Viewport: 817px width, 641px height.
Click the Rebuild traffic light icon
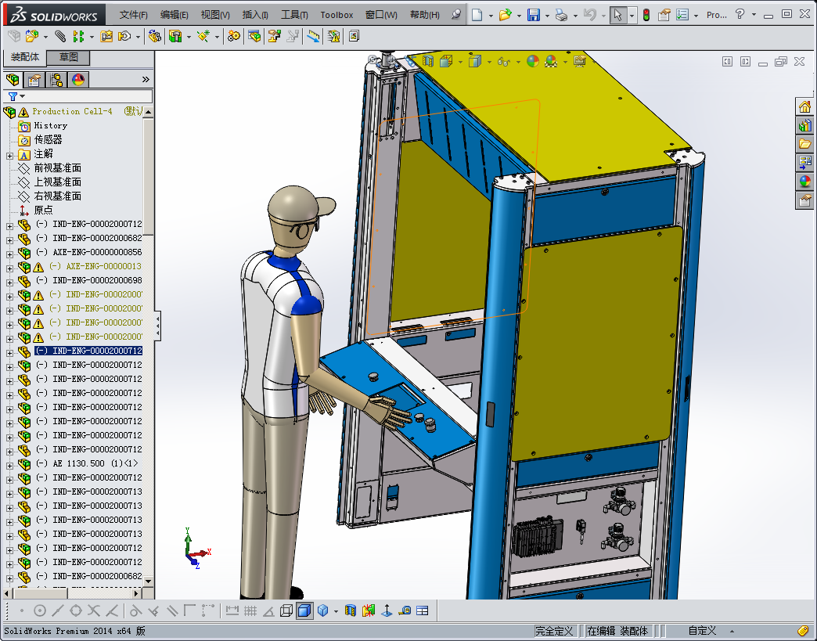(646, 15)
